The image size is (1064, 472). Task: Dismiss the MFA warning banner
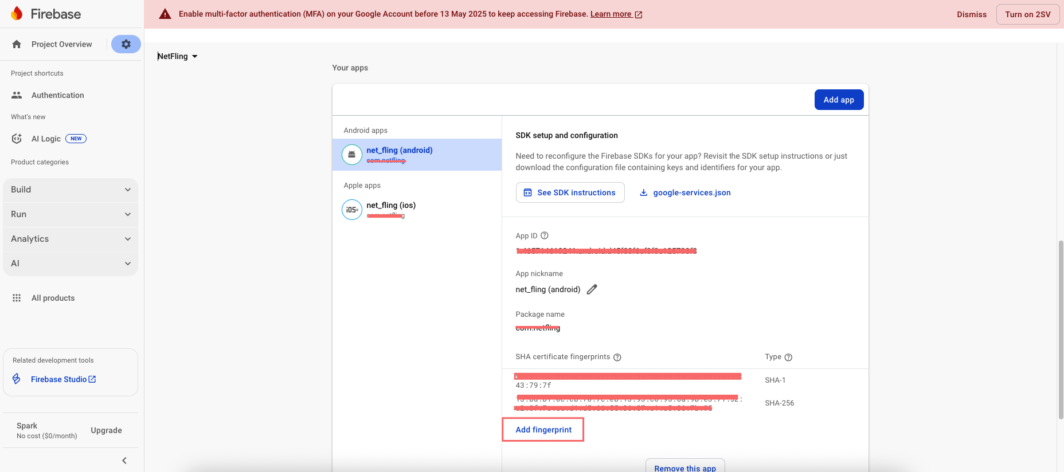click(x=971, y=14)
